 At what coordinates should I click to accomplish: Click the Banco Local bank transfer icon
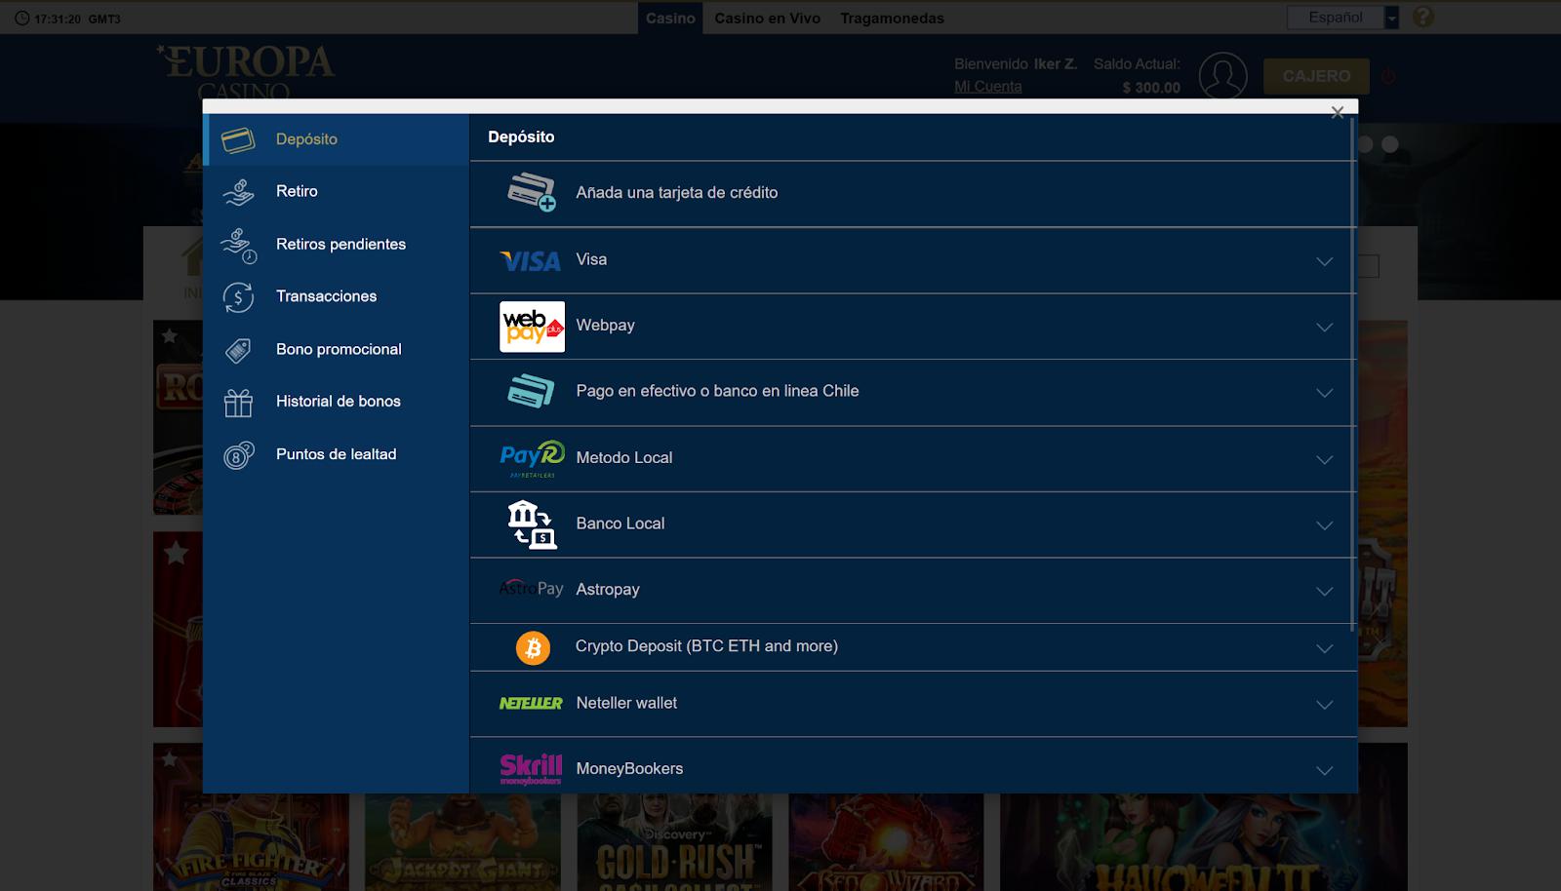click(x=532, y=524)
